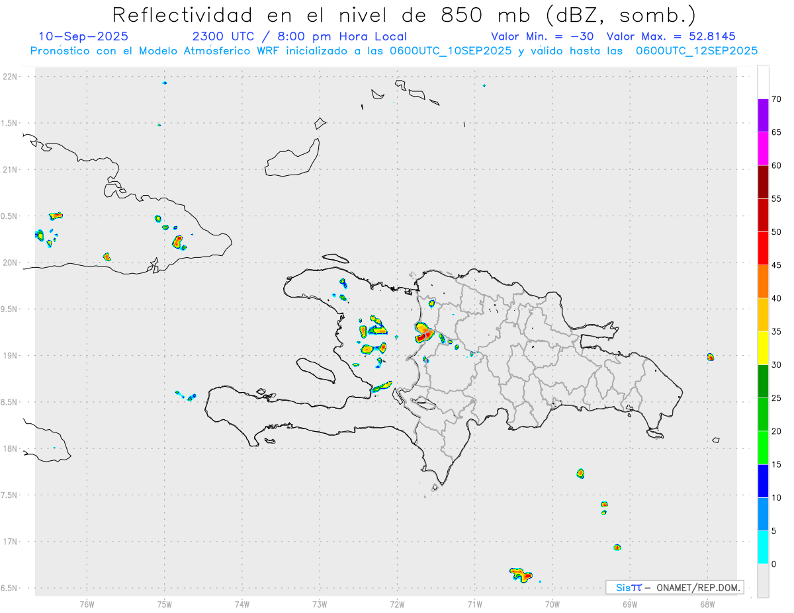Click the colorbar label '45'
The image size is (794, 613).
776,265
